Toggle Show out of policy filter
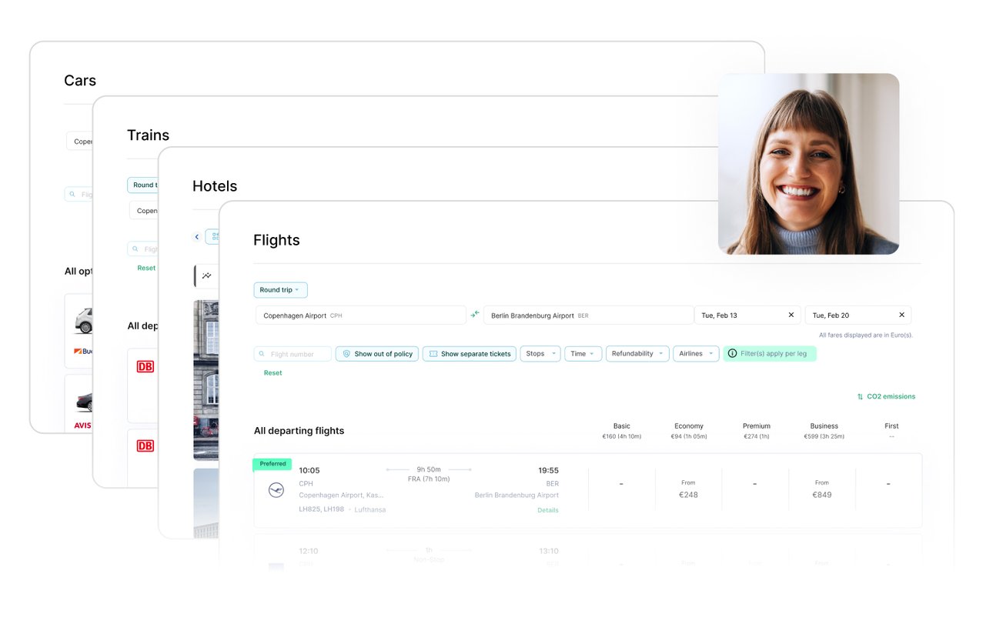993x634 pixels. tap(377, 354)
